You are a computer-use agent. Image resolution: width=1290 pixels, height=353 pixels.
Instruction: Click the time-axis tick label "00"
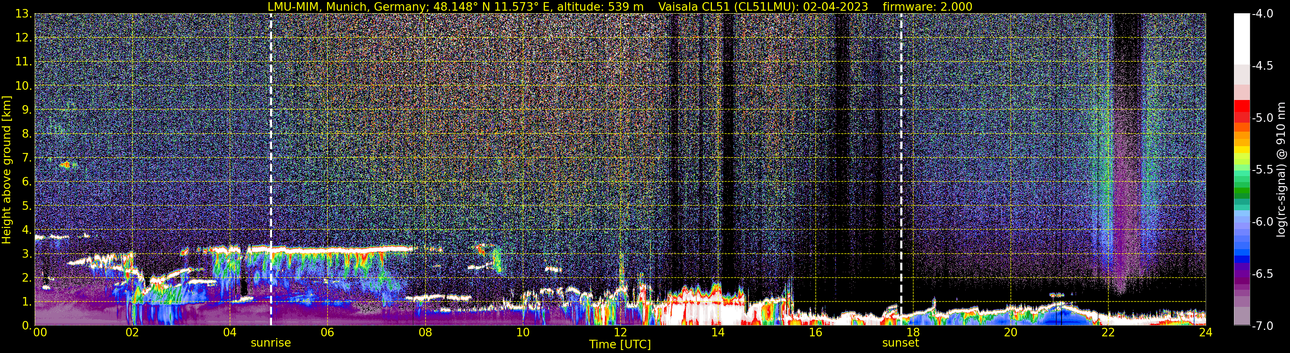pyautogui.click(x=40, y=332)
